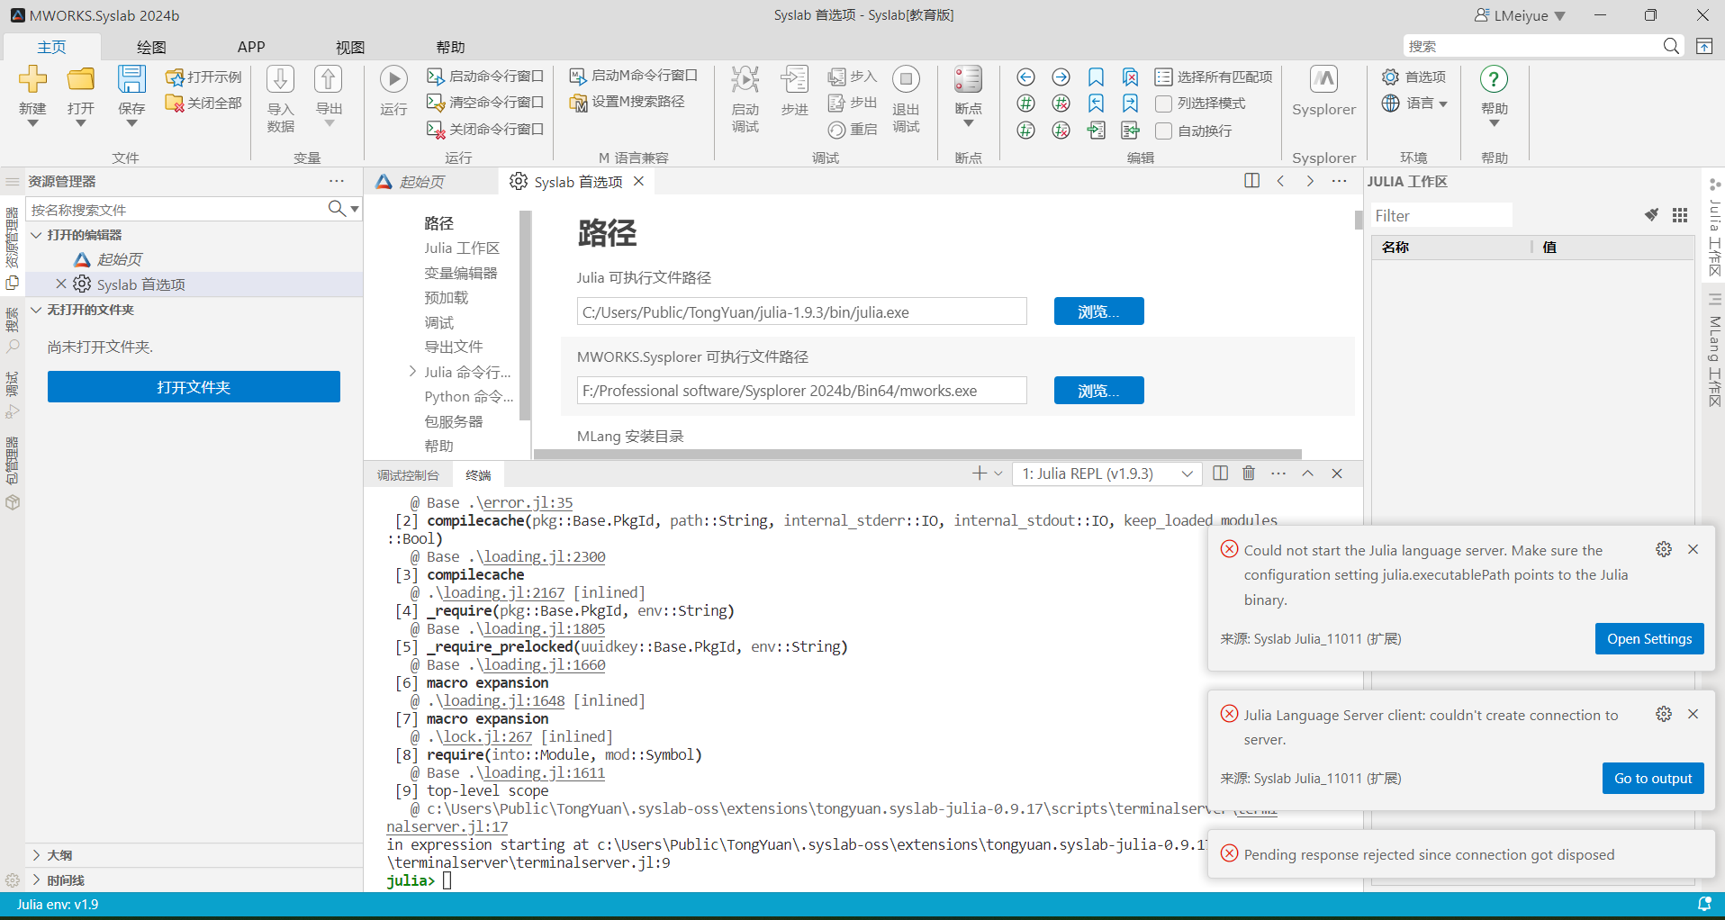Image resolution: width=1725 pixels, height=920 pixels.
Task: Click the decrease indent icon
Action: point(1131,131)
